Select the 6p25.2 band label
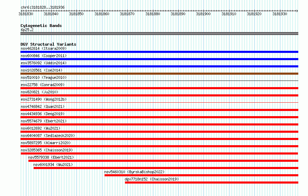 coord(27,30)
